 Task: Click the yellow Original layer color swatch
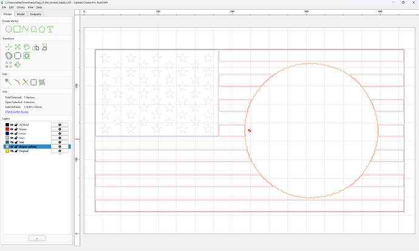point(7,151)
